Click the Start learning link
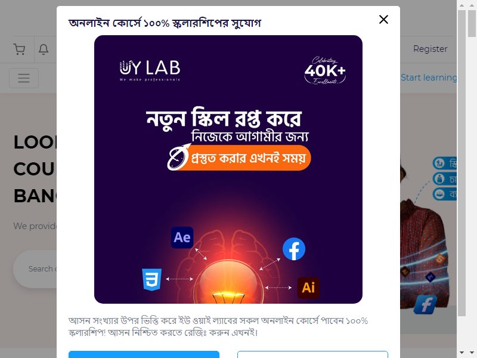The width and height of the screenshot is (477, 358). pyautogui.click(x=429, y=78)
